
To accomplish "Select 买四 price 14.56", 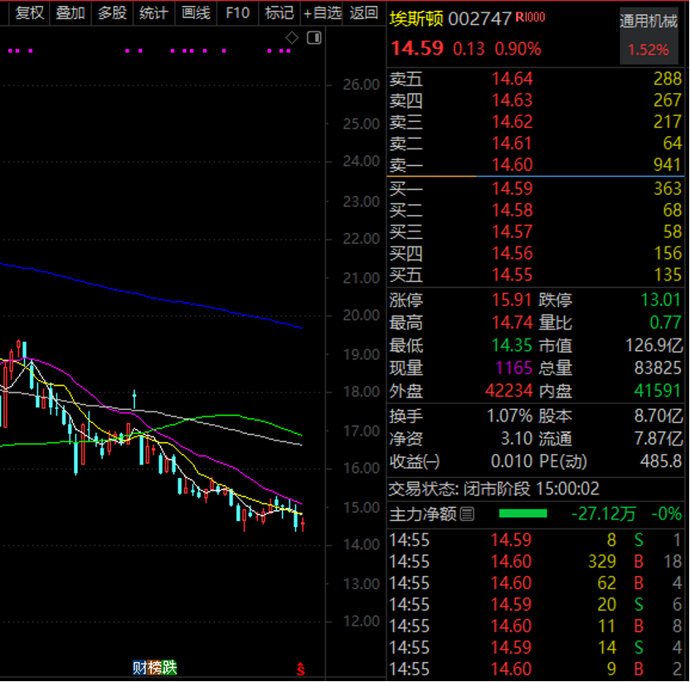I will click(513, 254).
